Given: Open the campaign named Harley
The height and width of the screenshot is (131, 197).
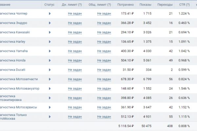Looking at the screenshot, I should [x=12, y=42].
